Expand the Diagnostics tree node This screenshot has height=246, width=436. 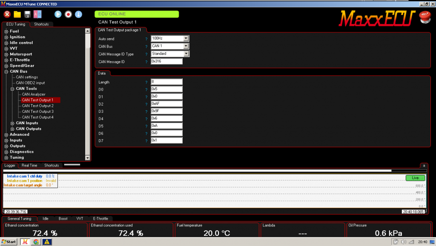(6, 152)
